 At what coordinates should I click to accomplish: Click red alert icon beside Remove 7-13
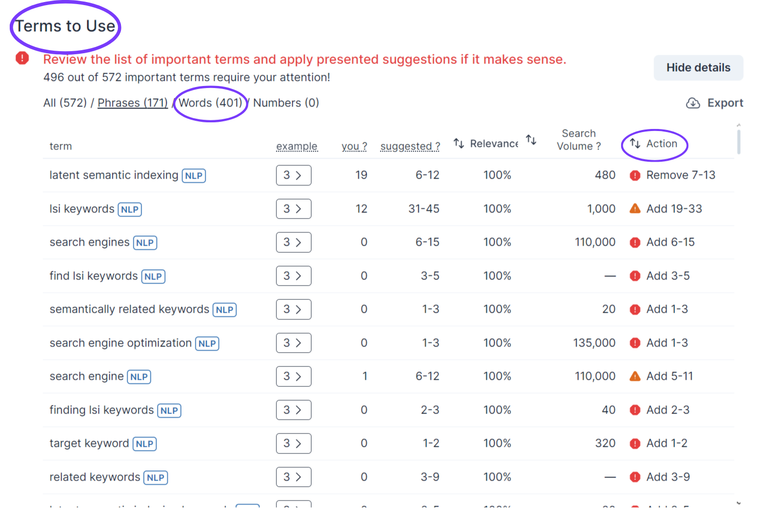tap(635, 176)
